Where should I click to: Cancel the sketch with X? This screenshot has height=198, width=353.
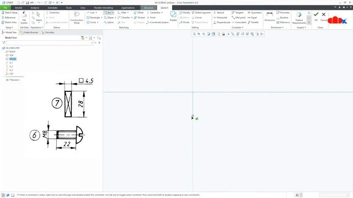324,16
